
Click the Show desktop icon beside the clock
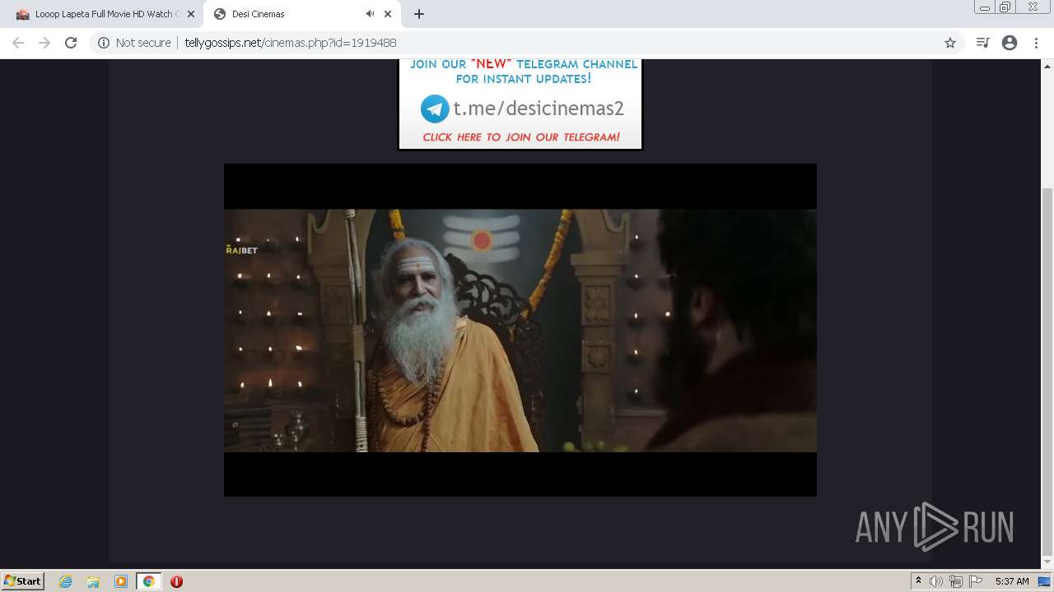1044,581
